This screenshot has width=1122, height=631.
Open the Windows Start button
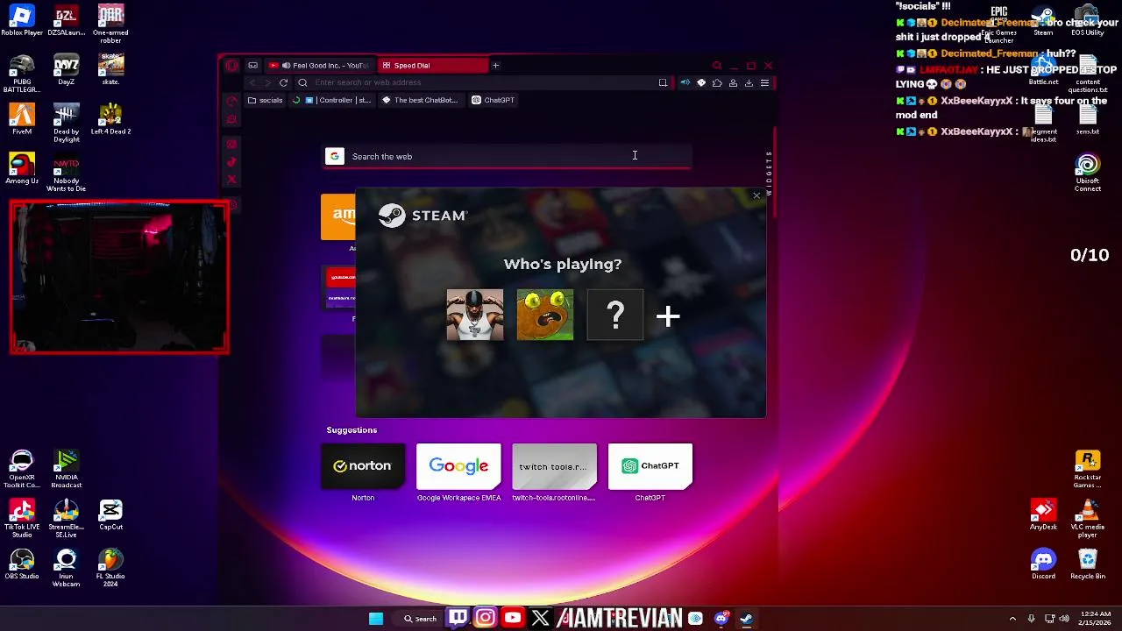pos(376,619)
